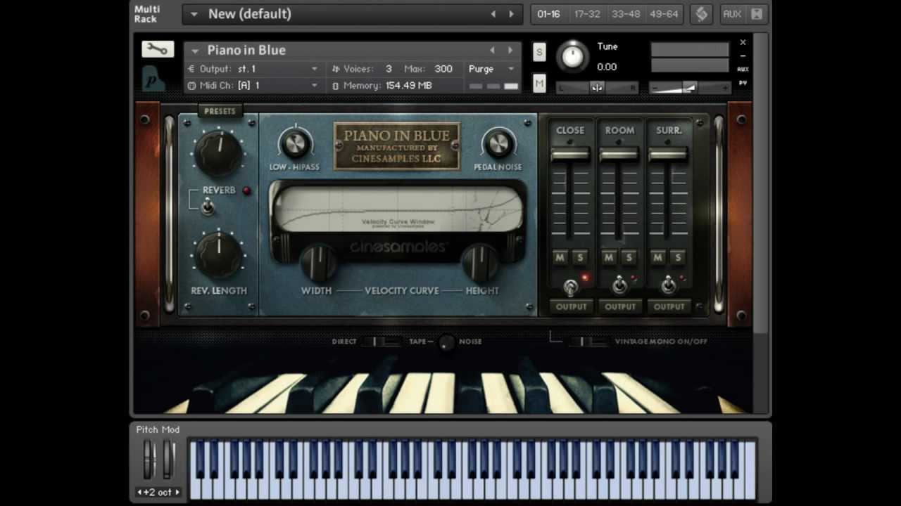This screenshot has width=901, height=506.
Task: Open the Surr. mic Output selector
Action: pyautogui.click(x=669, y=306)
